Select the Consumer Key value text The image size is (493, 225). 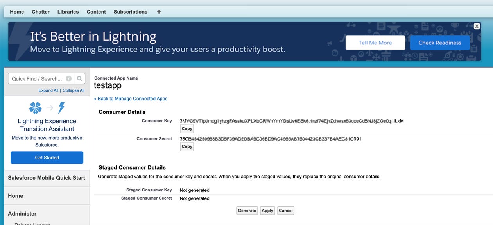292,121
